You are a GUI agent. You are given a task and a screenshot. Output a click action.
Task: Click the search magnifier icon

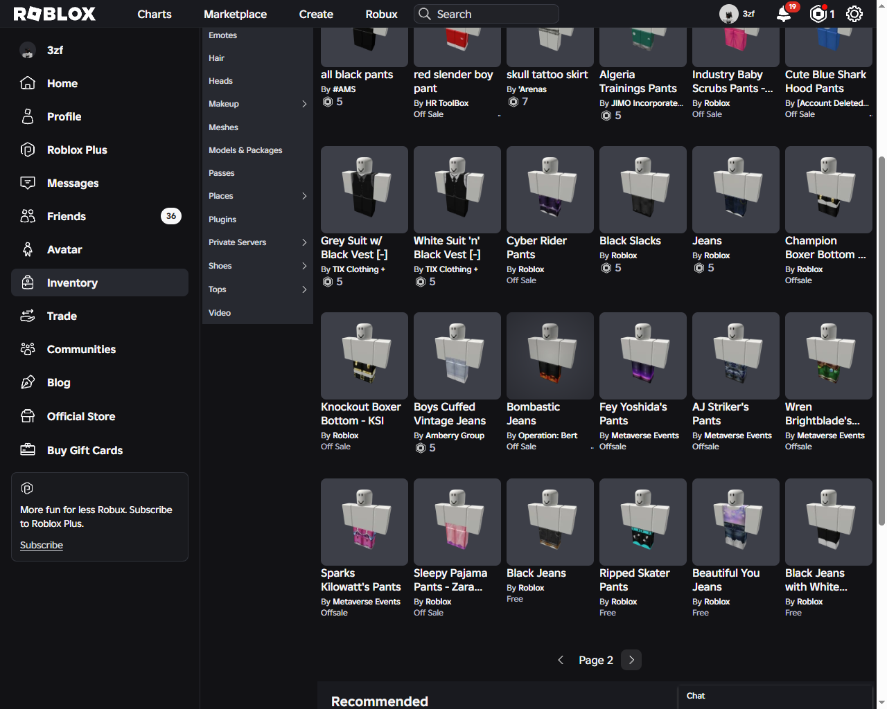pos(425,14)
